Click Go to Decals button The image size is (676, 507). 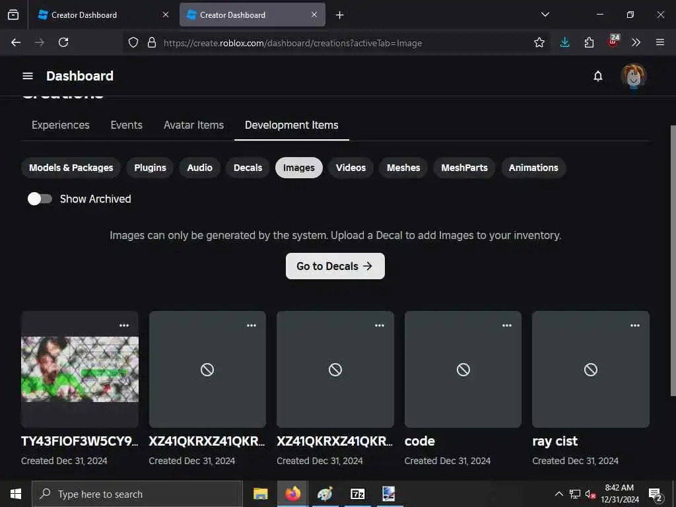pyautogui.click(x=335, y=266)
